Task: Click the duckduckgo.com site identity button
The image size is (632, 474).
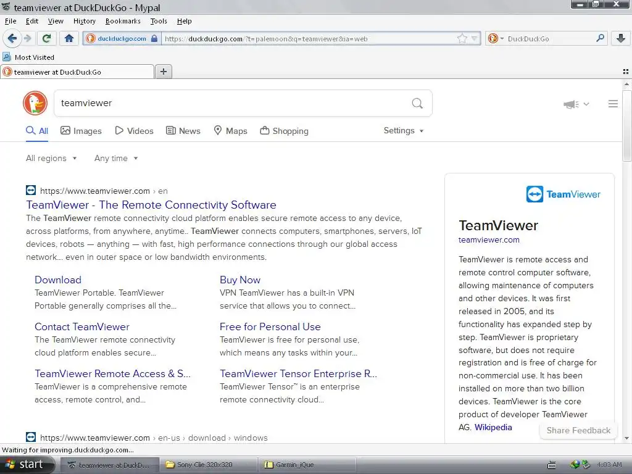Action: click(x=122, y=39)
